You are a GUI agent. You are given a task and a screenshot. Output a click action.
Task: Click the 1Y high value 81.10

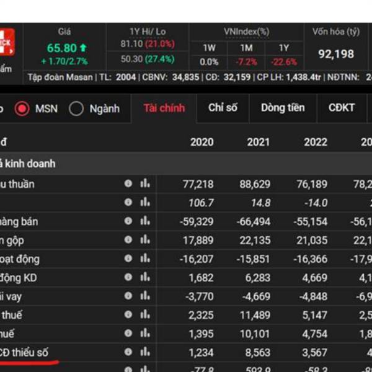coord(131,44)
